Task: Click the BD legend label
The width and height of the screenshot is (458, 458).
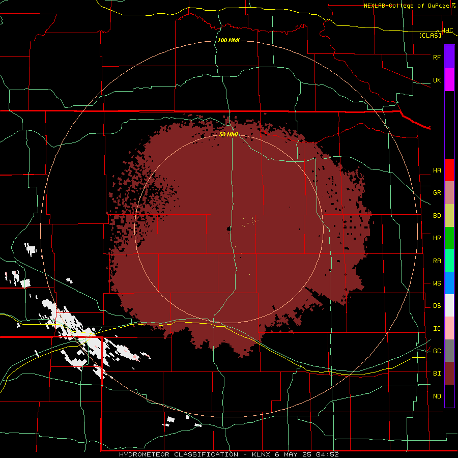Action: click(437, 216)
